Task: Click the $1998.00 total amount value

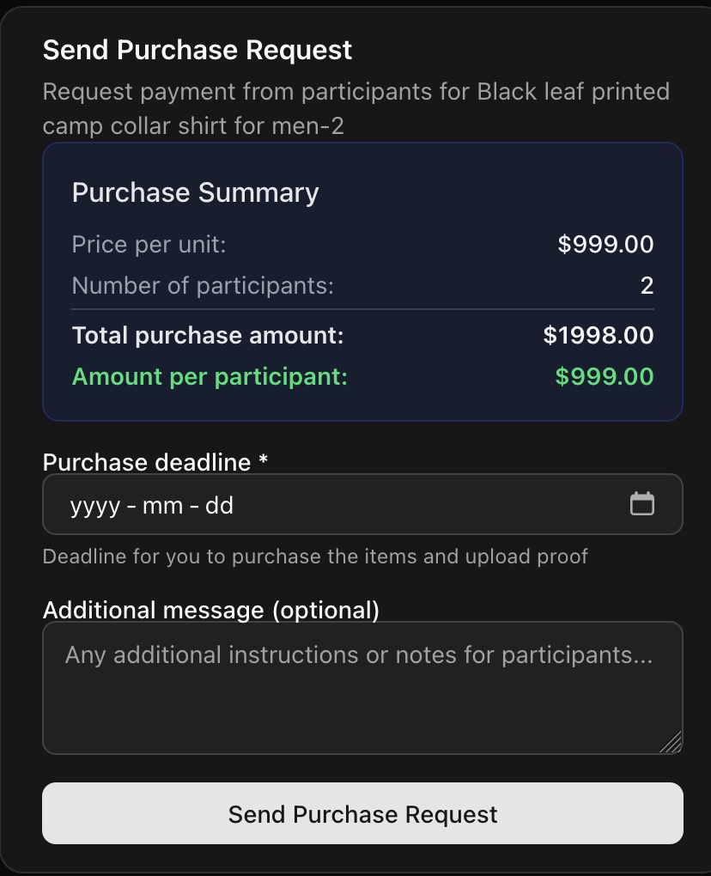Action: 599,335
